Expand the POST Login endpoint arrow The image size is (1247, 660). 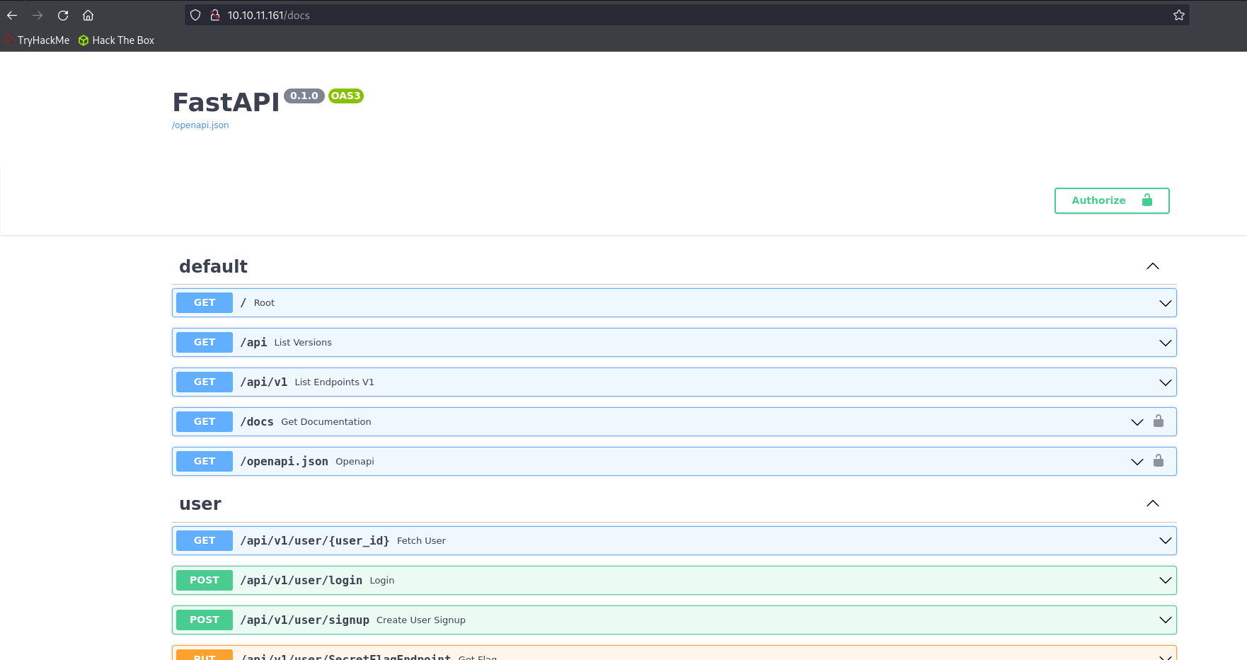1166,581
